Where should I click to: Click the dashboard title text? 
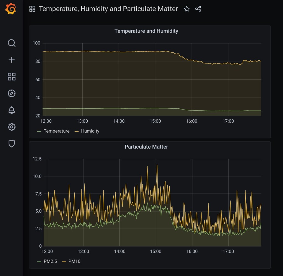(x=108, y=9)
